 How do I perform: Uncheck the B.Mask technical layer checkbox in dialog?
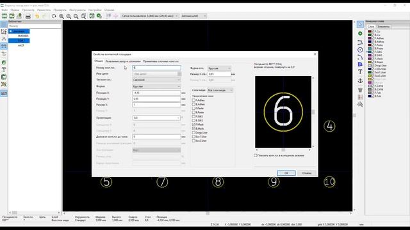tap(193, 128)
